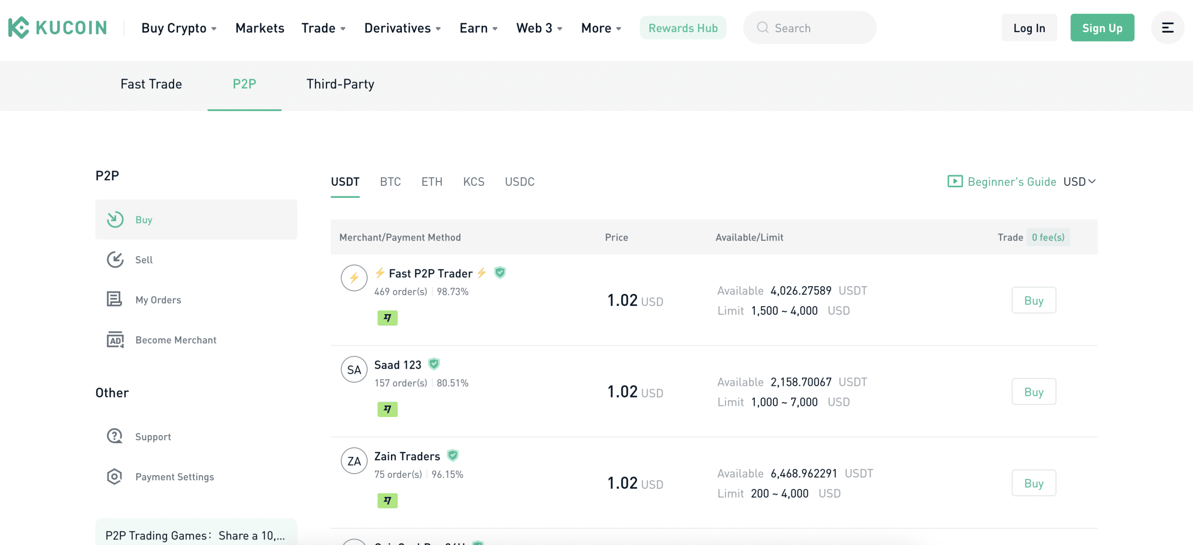
Task: Open the USD currency selector
Action: (1080, 182)
